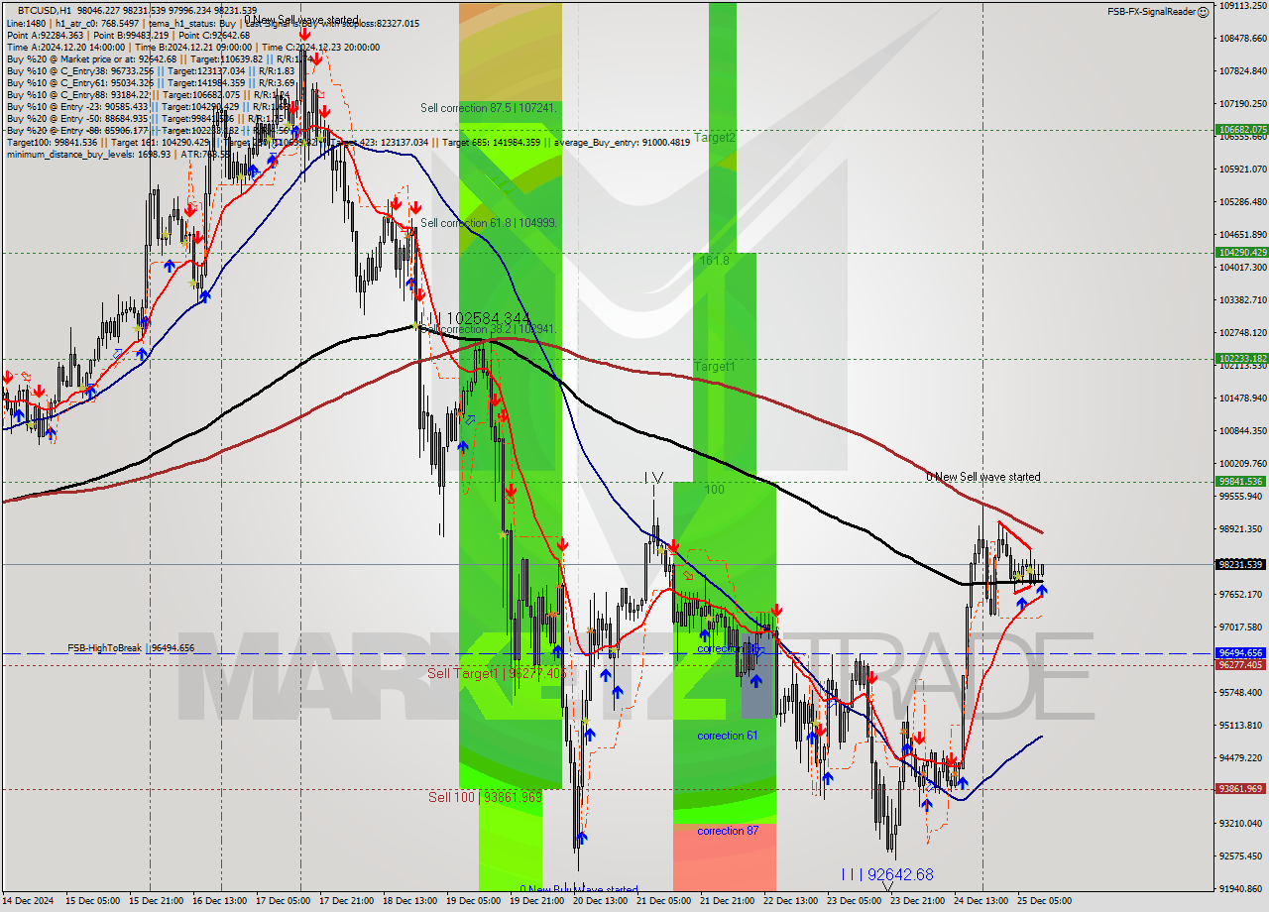Click the 'correction 61' label

coord(728,736)
